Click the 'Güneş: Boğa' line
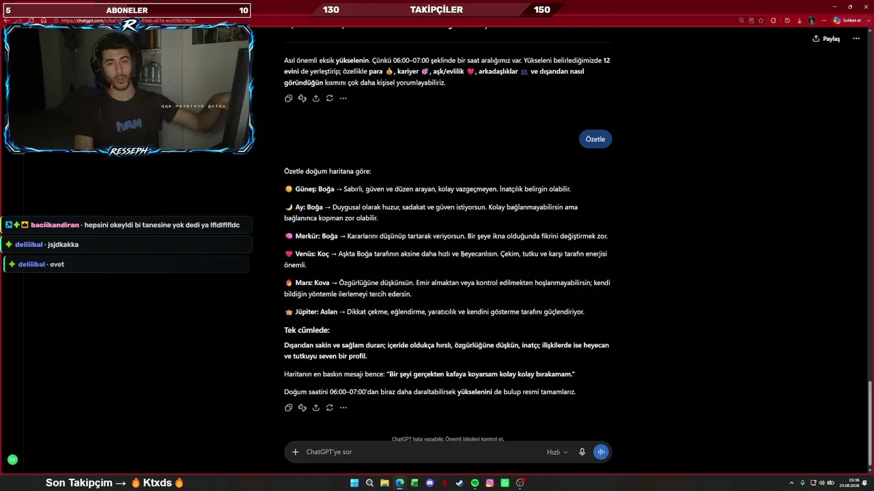This screenshot has height=491, width=874. 427,189
